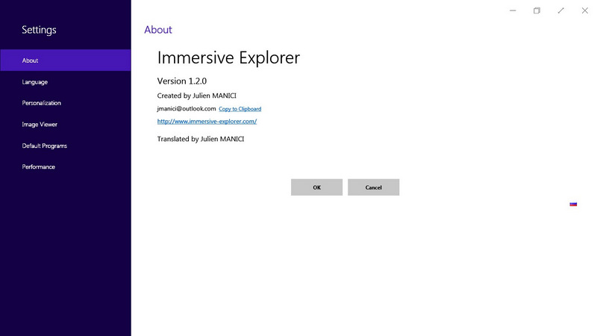Image resolution: width=597 pixels, height=336 pixels.
Task: Click the restore window icon
Action: (537, 10)
